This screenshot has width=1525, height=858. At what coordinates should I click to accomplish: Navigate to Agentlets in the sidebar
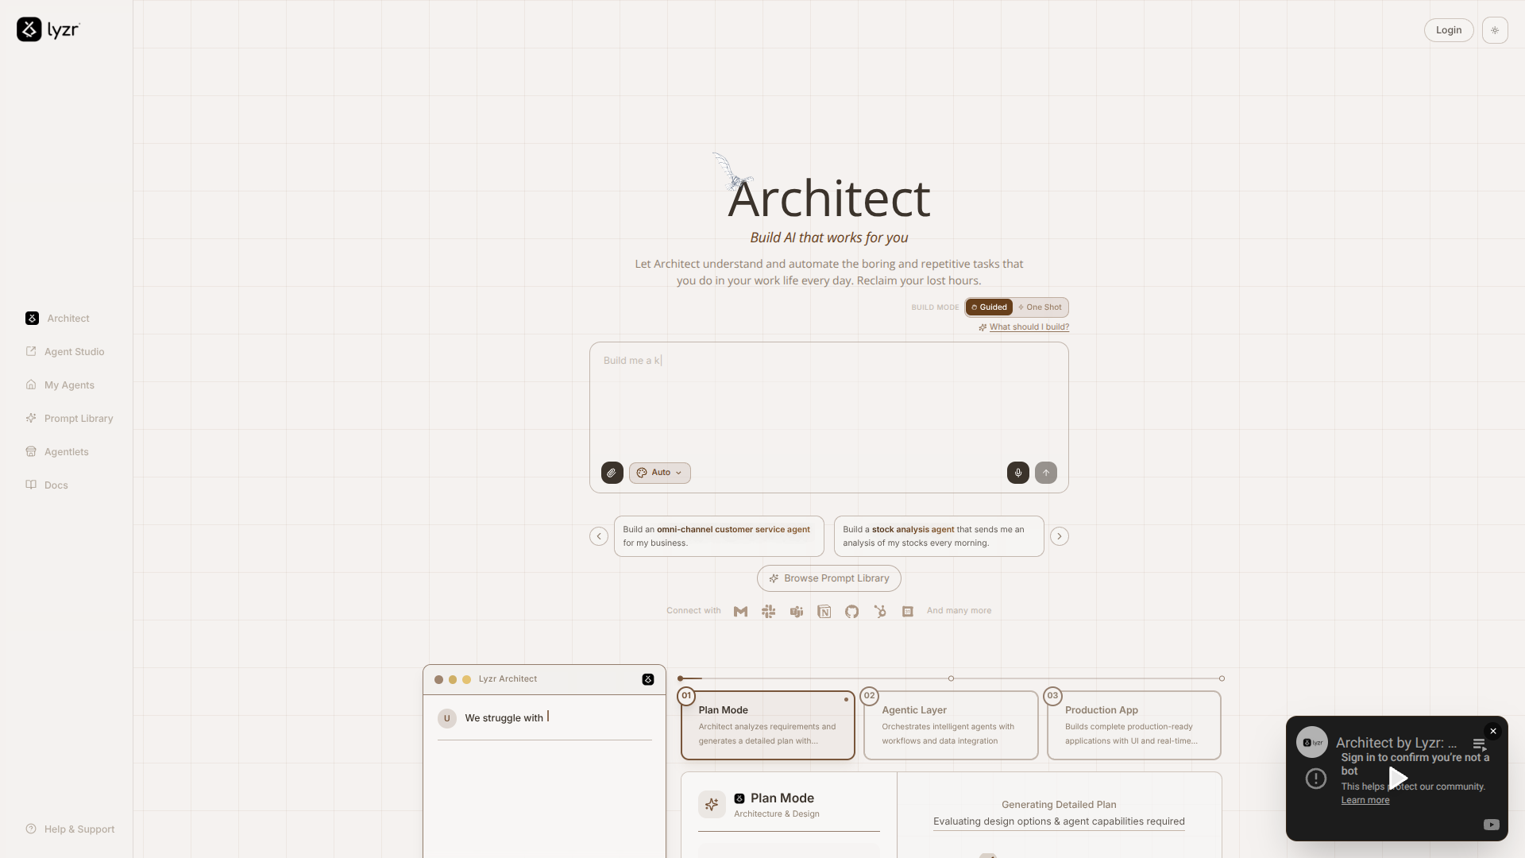(x=65, y=451)
